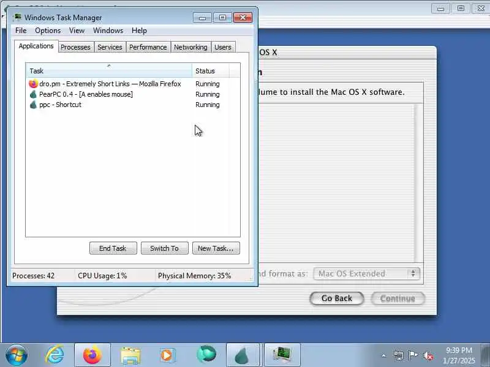
Task: Click the network tray icon
Action: click(399, 355)
